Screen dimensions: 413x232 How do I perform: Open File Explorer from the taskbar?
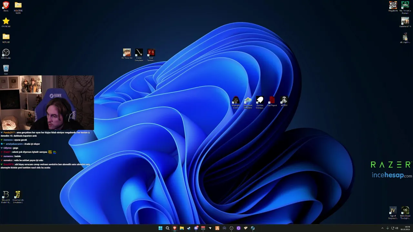pos(182,228)
